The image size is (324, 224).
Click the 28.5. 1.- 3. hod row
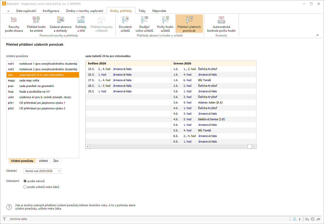[x=128, y=86]
